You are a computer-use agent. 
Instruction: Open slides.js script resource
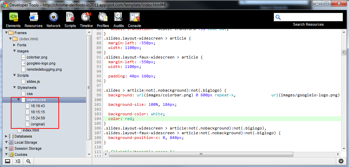tap(30, 81)
